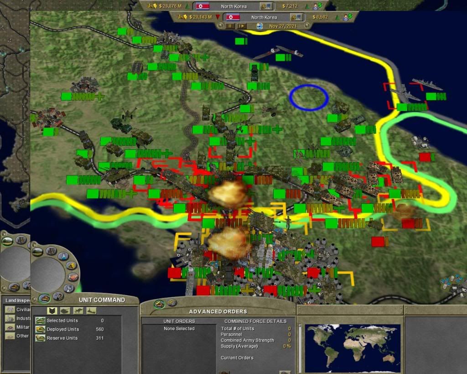
Task: Click the world minimap
Action: pyautogui.click(x=353, y=348)
